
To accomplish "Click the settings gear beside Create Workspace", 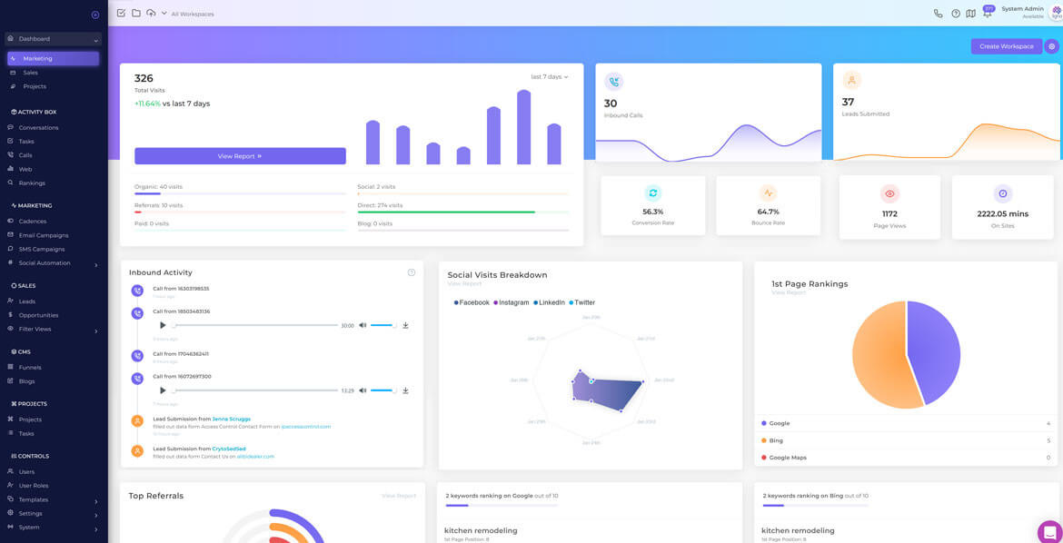I will 1051,46.
